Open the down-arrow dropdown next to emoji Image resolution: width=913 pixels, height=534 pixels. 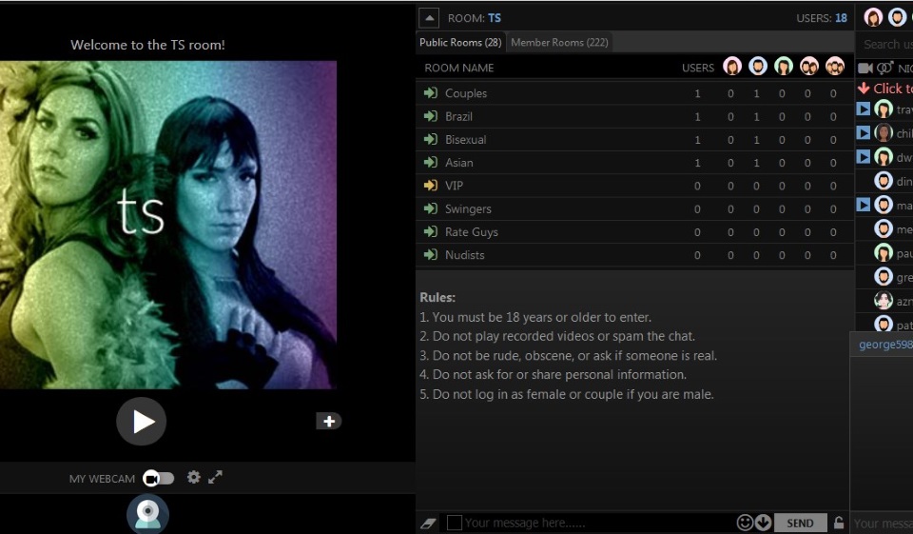[x=763, y=523]
